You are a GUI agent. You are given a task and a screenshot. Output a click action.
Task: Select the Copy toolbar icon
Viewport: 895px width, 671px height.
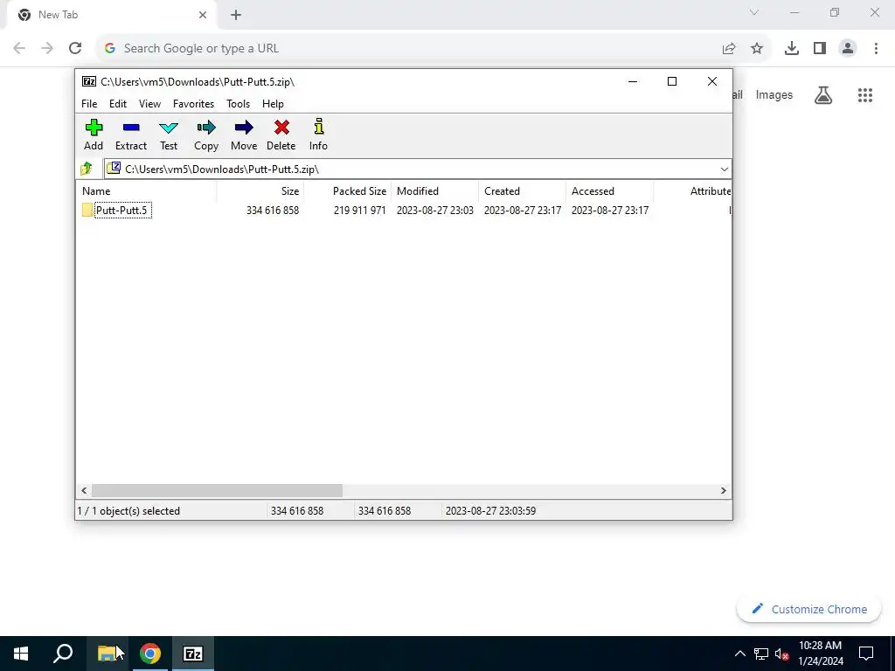click(206, 135)
